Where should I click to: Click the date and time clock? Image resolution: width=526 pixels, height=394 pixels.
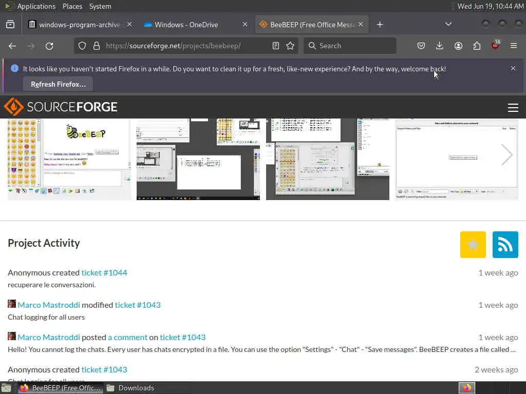click(491, 6)
